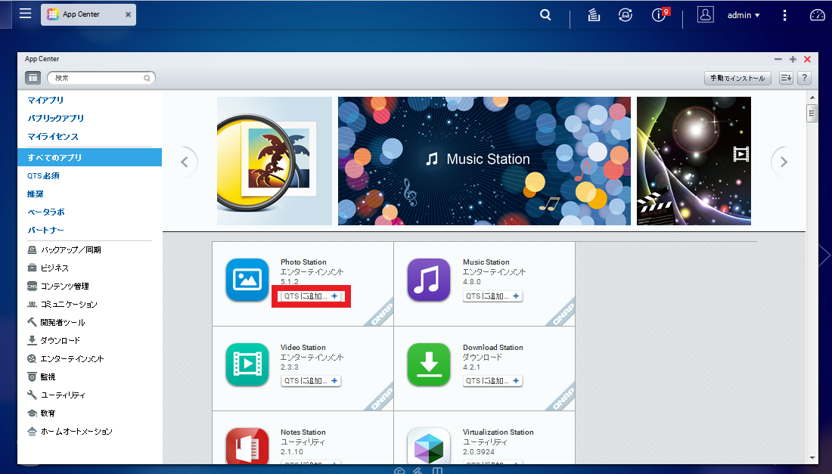832x474 pixels.
Task: Click the Video Station banner with clapperboard
Action: point(694,161)
